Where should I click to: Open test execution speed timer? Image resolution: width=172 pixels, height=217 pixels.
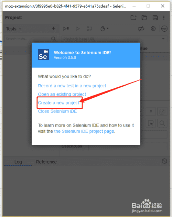pos(105,29)
